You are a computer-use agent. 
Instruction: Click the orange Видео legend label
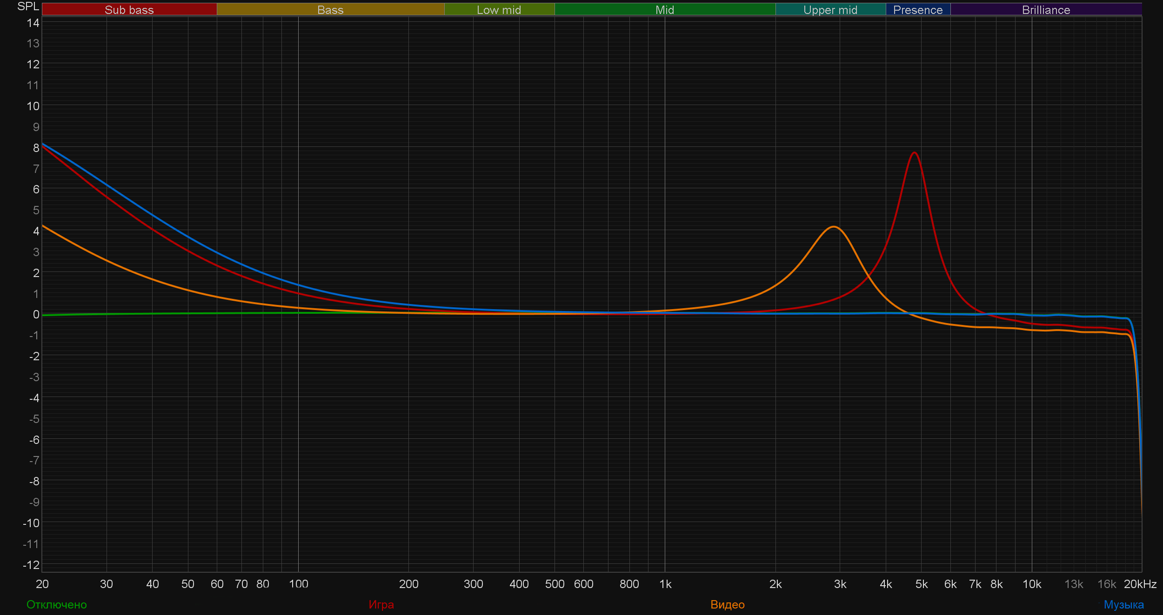727,604
